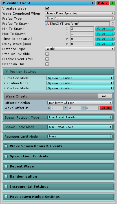Click the Min To Spawn value field
This screenshot has width=117, height=204.
[x=82, y=29]
